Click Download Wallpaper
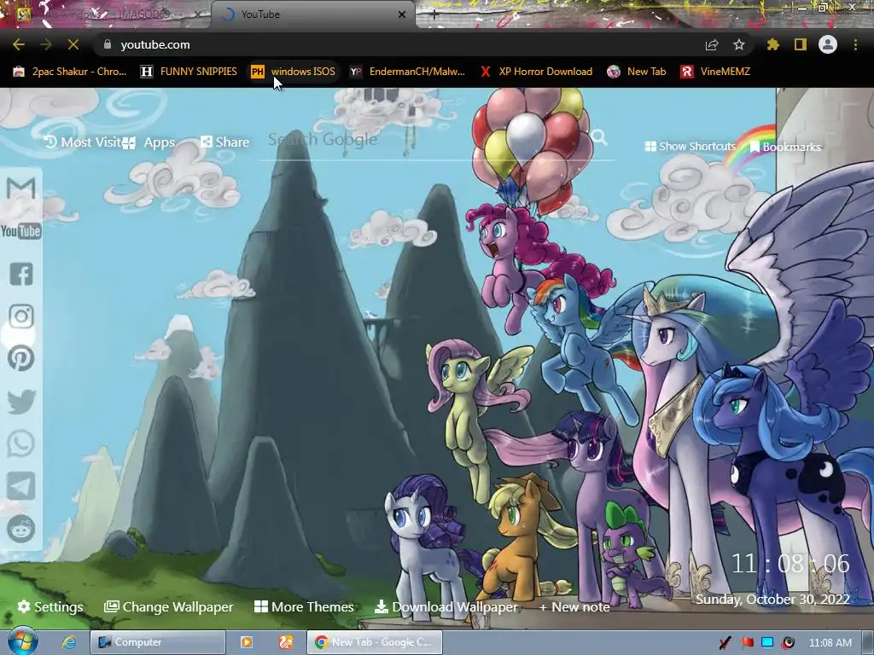The image size is (874, 655). pyautogui.click(x=446, y=606)
